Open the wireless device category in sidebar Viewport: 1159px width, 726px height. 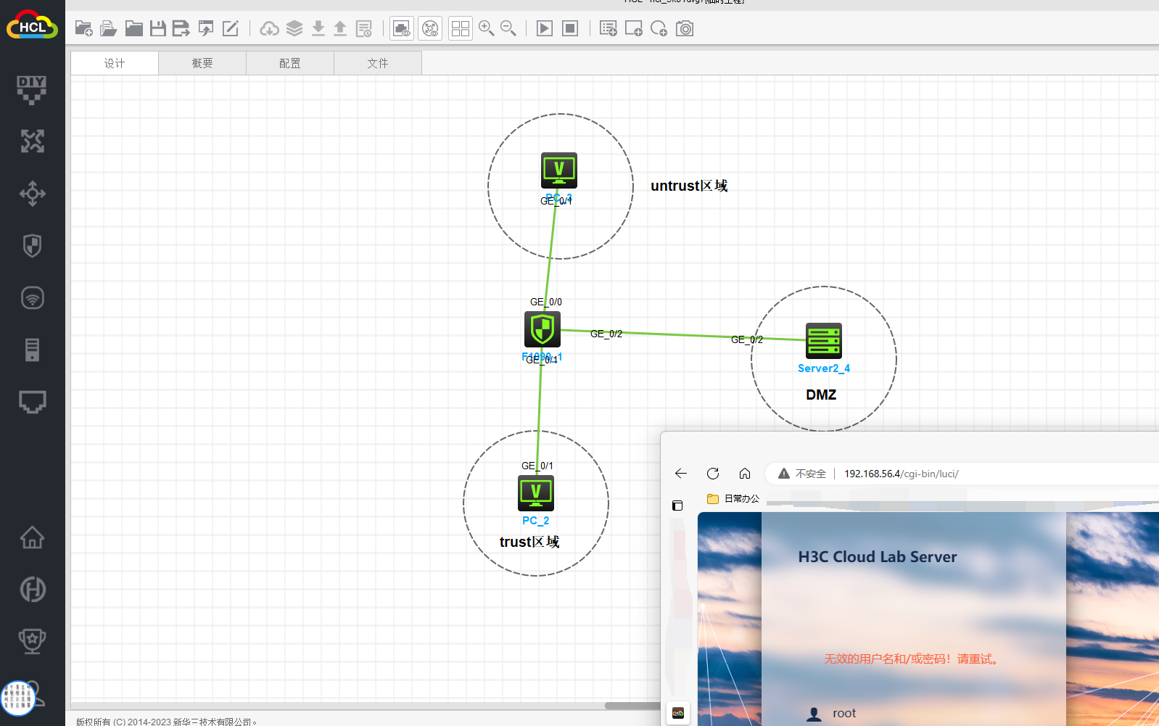[32, 298]
